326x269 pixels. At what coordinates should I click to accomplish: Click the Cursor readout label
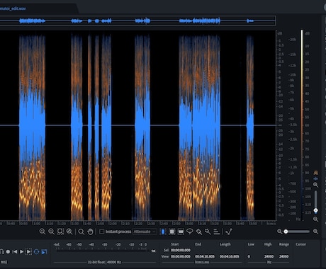300,244
